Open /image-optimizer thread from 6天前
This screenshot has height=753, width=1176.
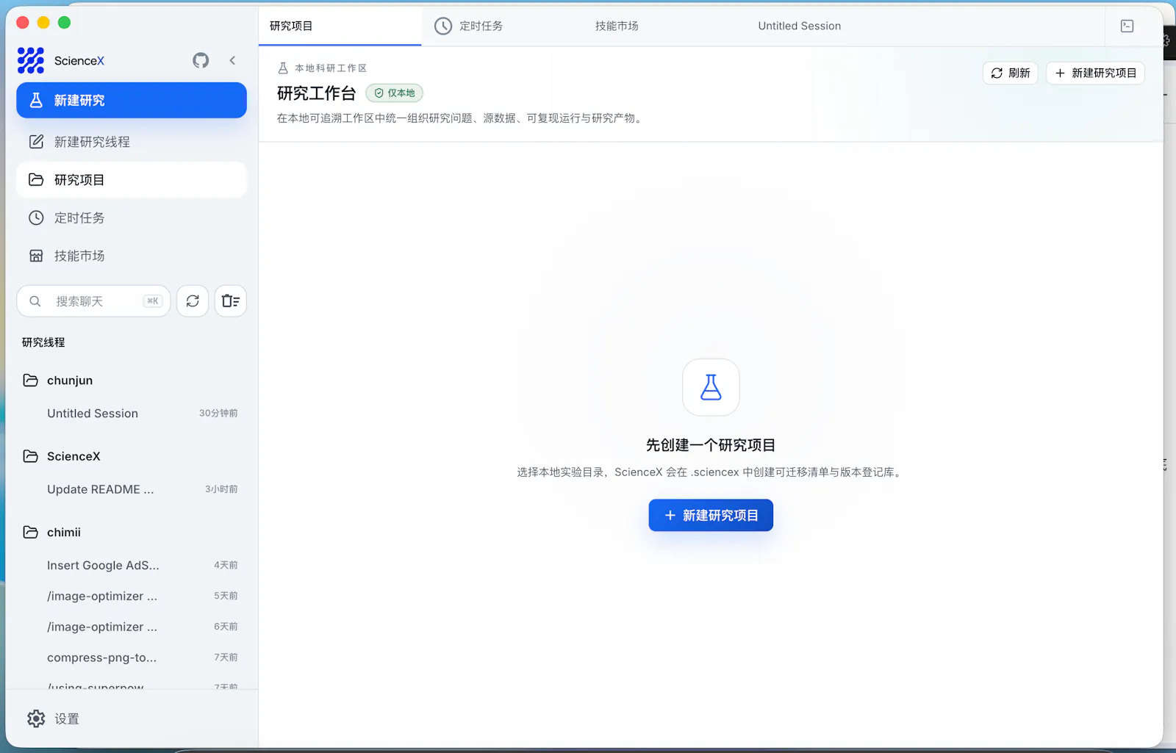click(x=132, y=627)
